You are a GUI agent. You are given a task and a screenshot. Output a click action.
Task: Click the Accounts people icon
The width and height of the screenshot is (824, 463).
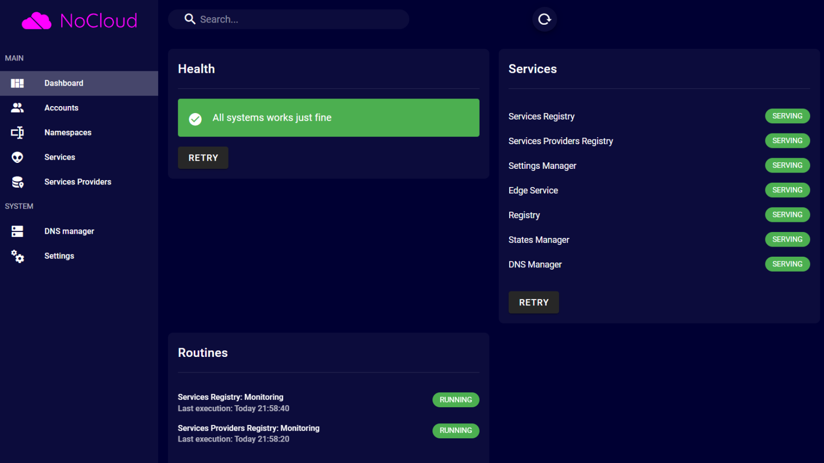click(x=17, y=107)
